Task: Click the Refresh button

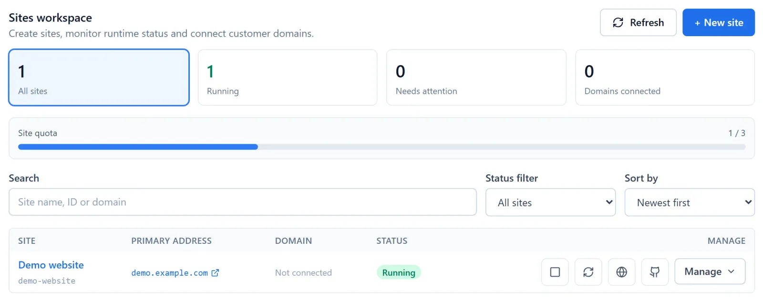Action: 638,22
